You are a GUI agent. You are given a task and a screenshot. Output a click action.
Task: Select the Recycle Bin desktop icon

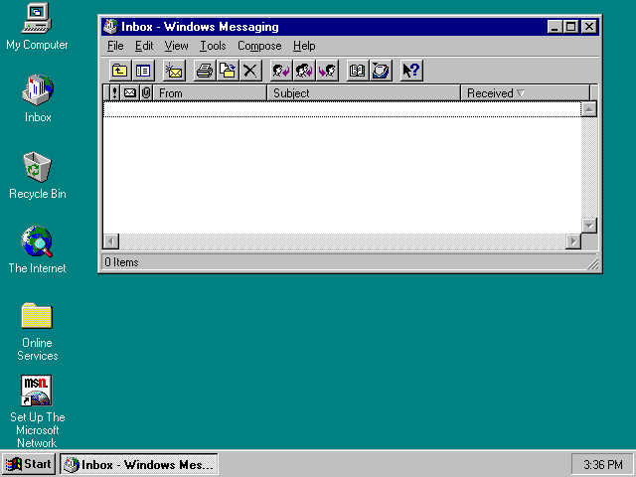coord(38,176)
